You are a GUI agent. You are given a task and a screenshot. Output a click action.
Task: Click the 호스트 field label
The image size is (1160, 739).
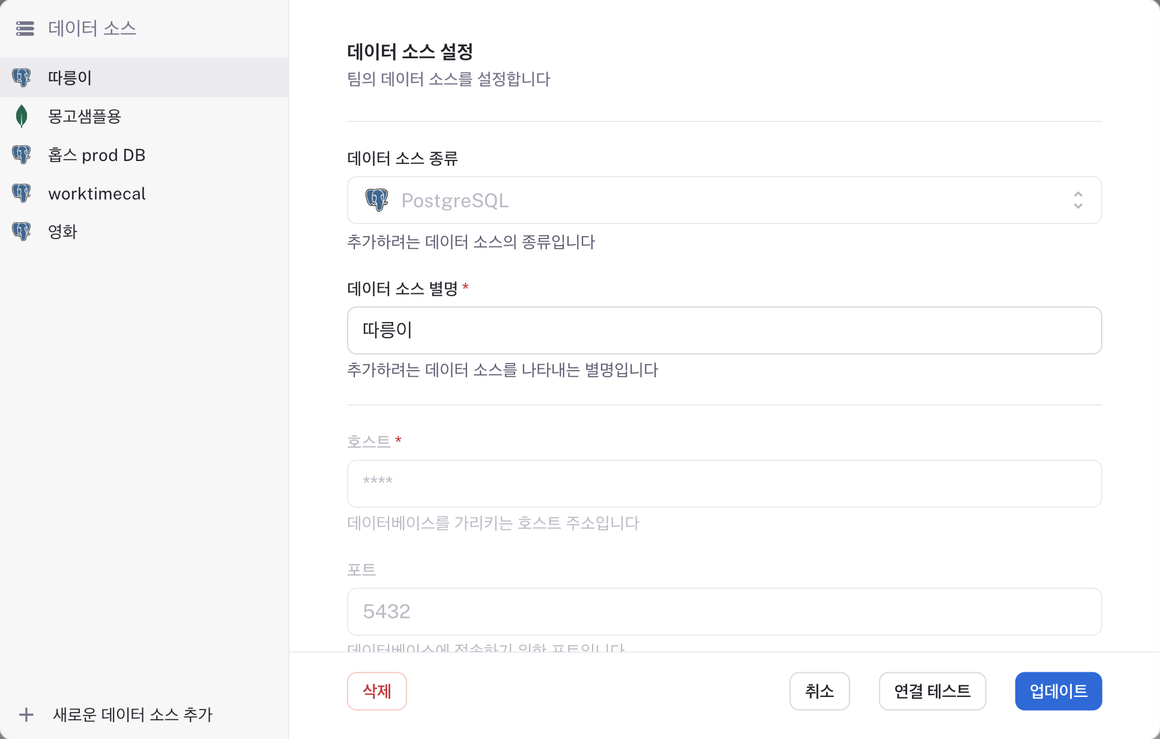pos(369,442)
